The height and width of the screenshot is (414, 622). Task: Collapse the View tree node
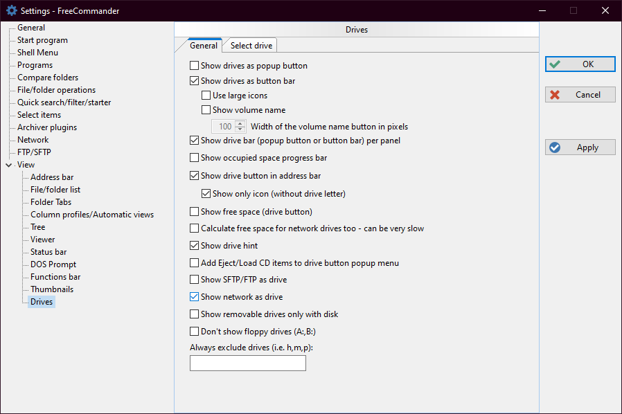8,165
